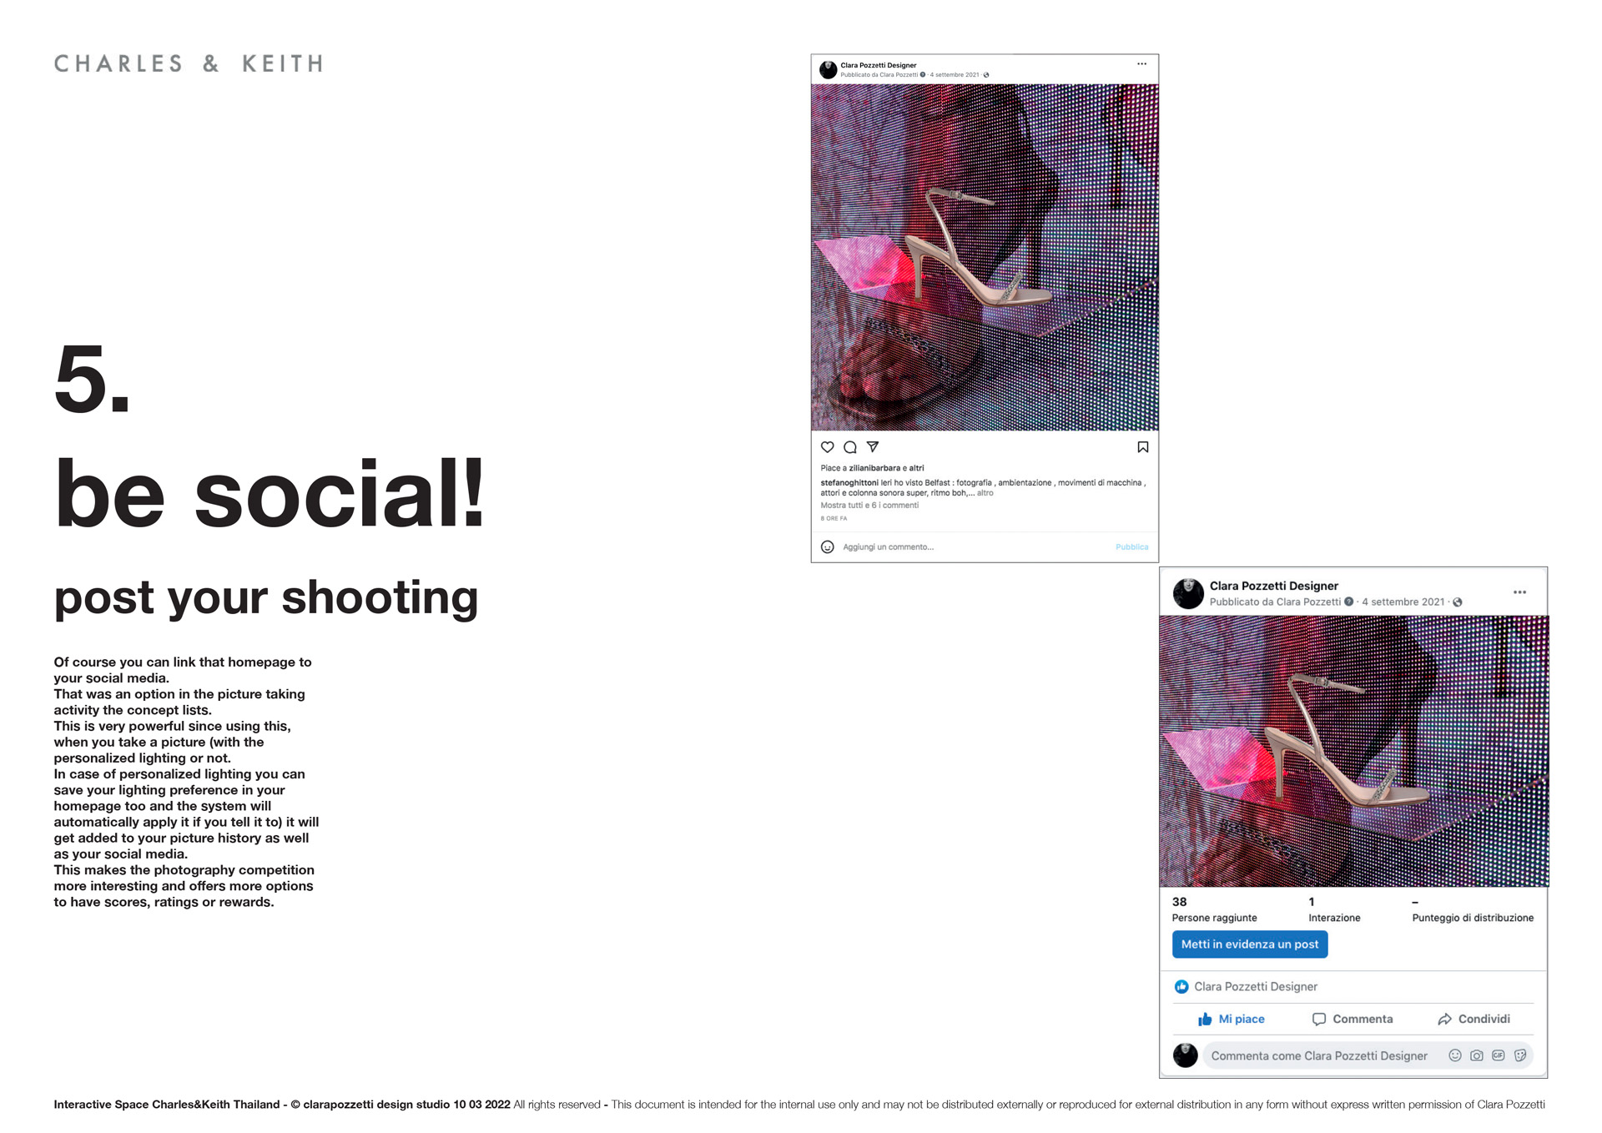Open 'Mostra tutti e 6 i commenti'
This screenshot has height=1133, width=1602.
pos(869,506)
